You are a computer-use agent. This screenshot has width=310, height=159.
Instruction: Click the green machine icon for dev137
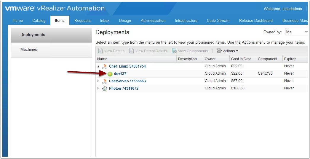point(110,74)
